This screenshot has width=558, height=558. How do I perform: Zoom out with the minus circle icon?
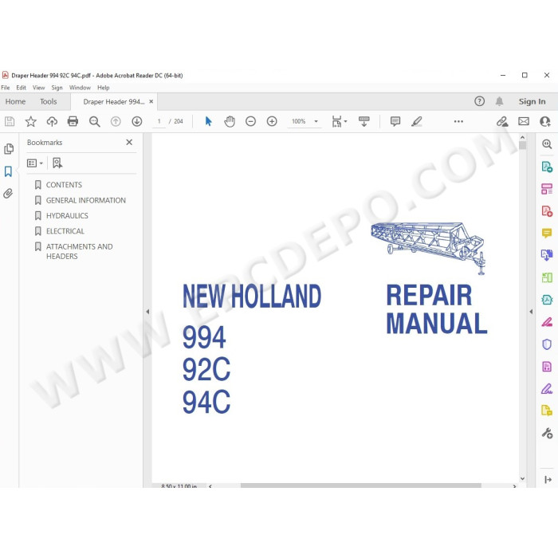pos(250,122)
